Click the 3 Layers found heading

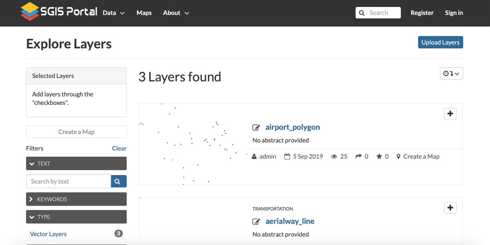coord(180,76)
